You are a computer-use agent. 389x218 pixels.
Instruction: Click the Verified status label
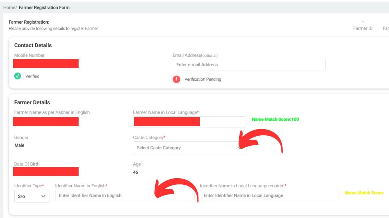point(32,76)
